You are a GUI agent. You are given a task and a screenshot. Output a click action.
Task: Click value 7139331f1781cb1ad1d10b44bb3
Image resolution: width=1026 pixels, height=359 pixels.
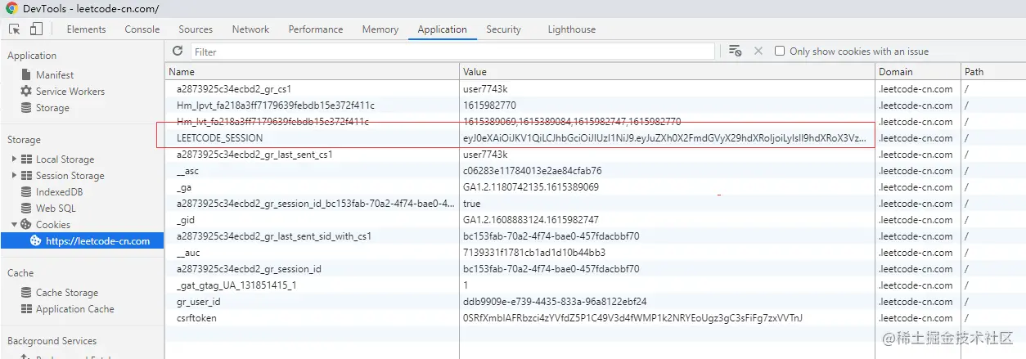point(534,253)
